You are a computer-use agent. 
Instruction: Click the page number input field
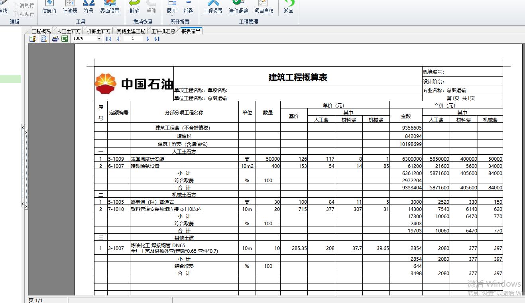pos(133,39)
